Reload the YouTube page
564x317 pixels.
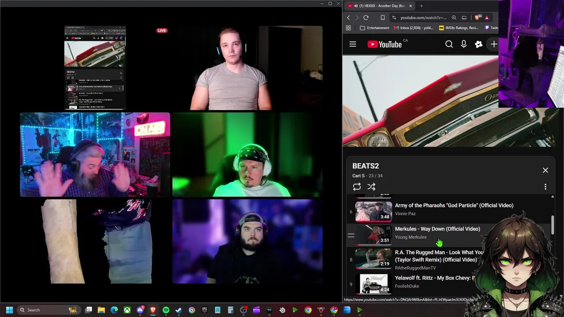pos(366,18)
